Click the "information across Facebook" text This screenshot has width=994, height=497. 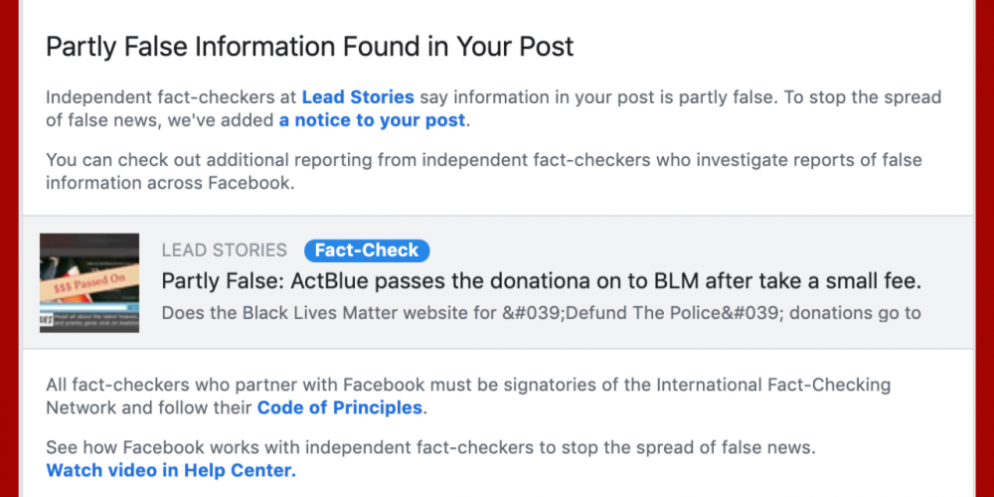click(x=169, y=183)
